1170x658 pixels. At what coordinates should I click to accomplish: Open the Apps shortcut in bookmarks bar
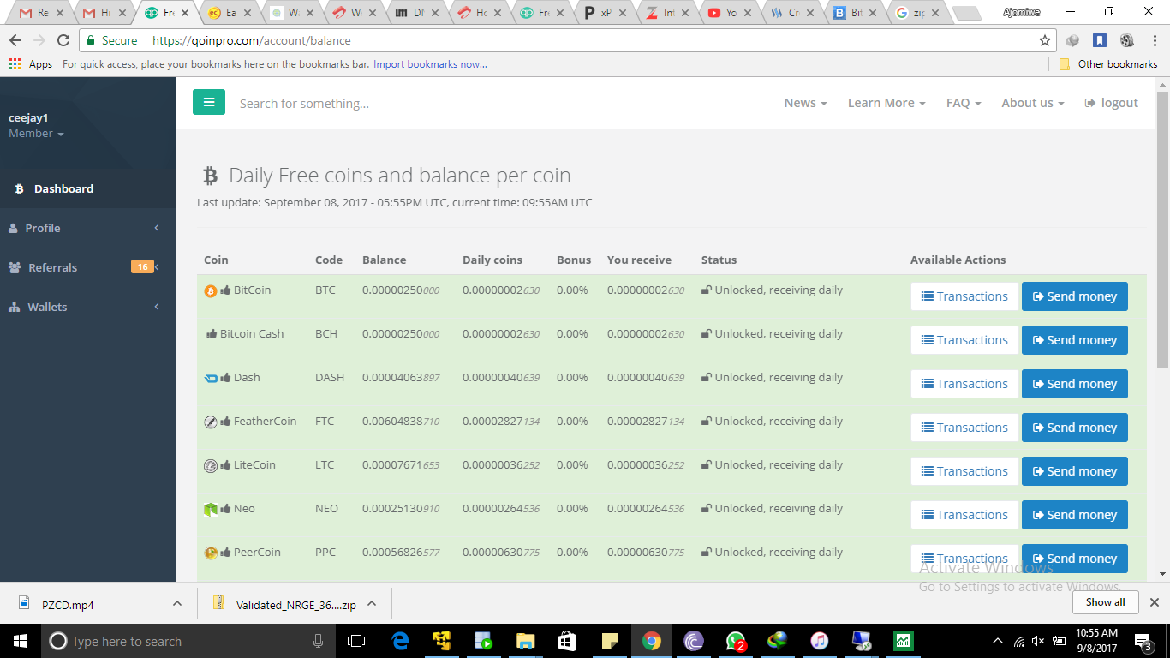click(31, 64)
